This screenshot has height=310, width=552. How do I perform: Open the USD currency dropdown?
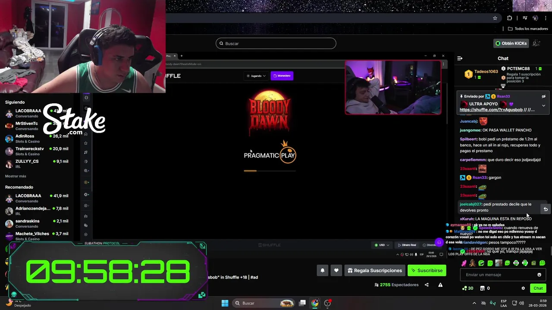click(382, 245)
